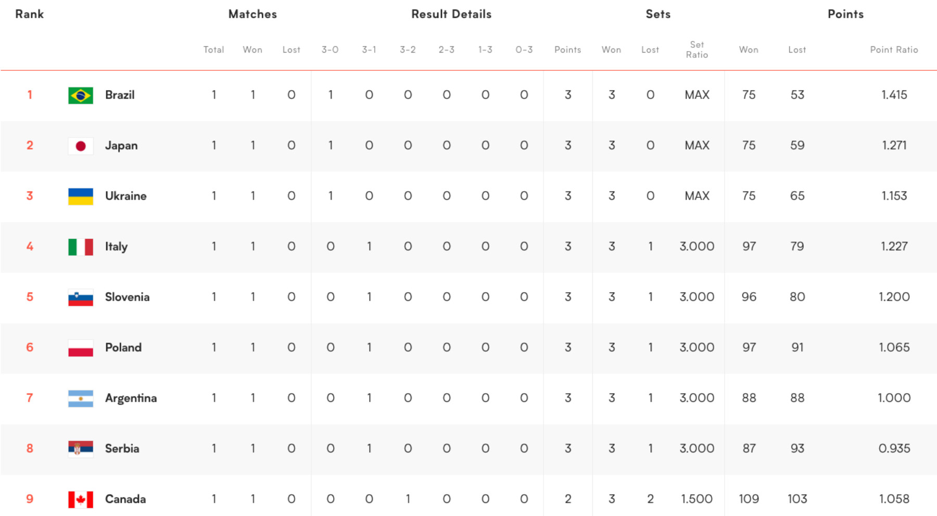Click the Poland flag icon
This screenshot has width=937, height=516.
coord(81,348)
